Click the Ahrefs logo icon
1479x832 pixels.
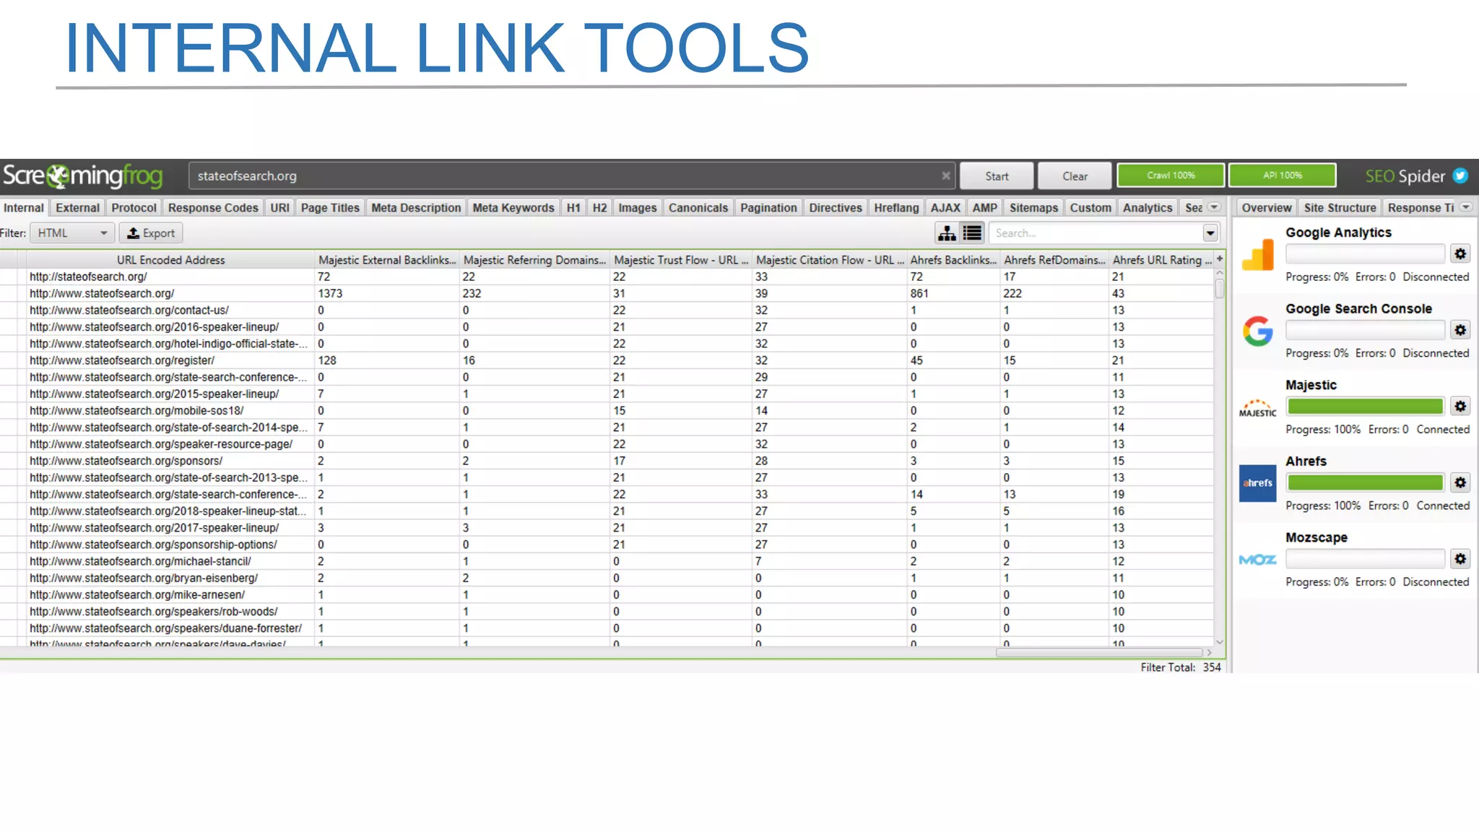1258,483
